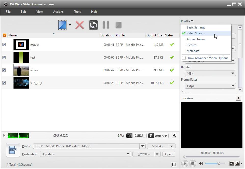This screenshot has width=245, height=169.
Task: Click the AMD APP acceleration button
Action: pos(158,136)
